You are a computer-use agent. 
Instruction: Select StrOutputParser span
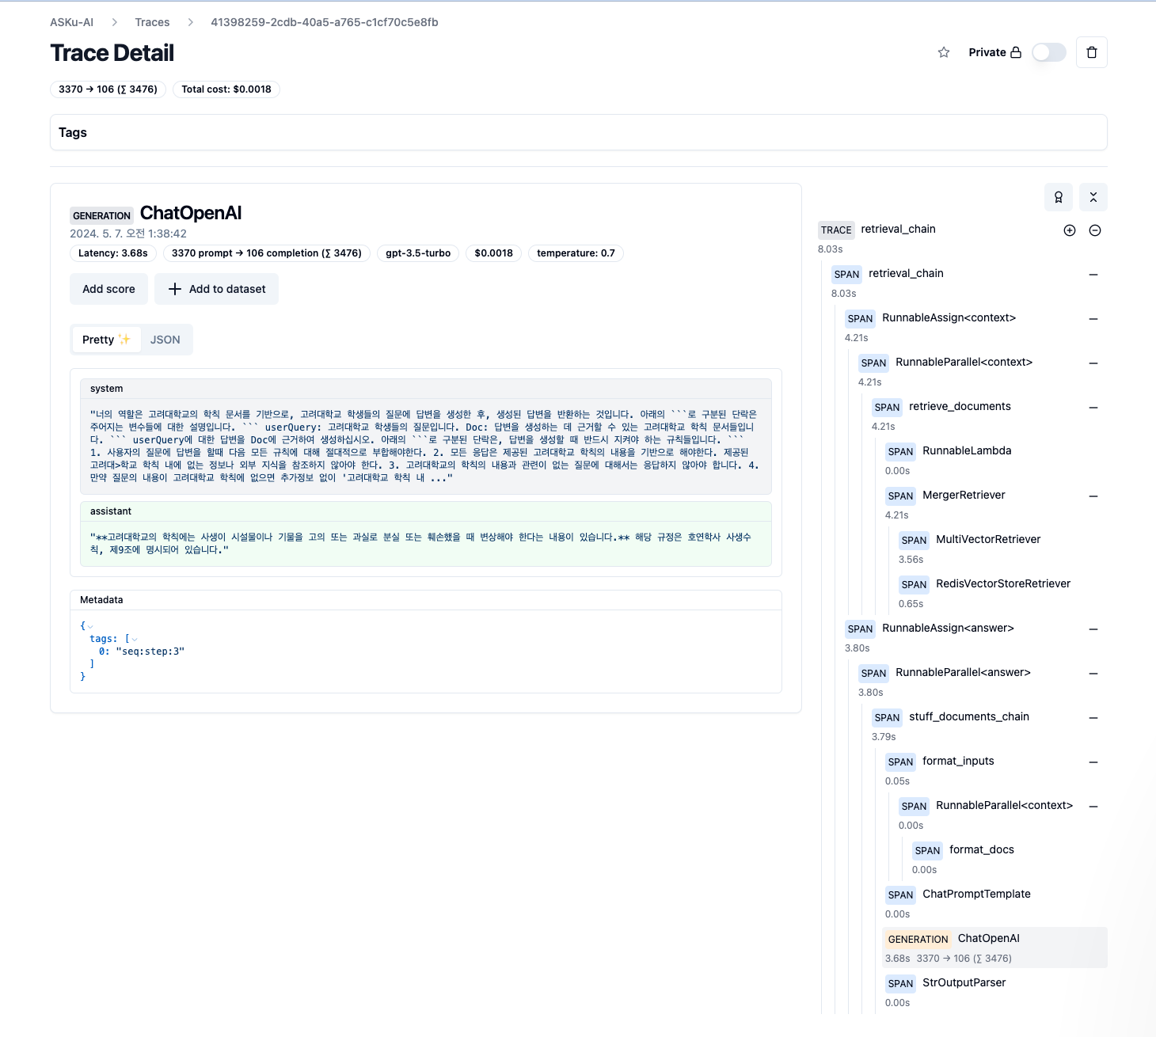[994, 992]
